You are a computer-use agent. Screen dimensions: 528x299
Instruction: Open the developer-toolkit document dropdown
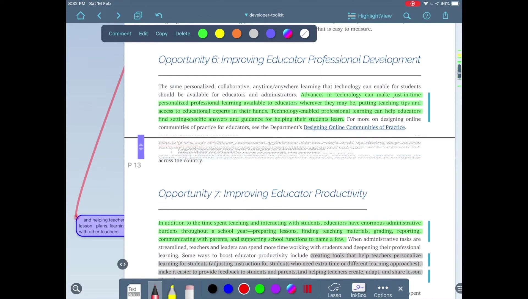click(x=264, y=15)
